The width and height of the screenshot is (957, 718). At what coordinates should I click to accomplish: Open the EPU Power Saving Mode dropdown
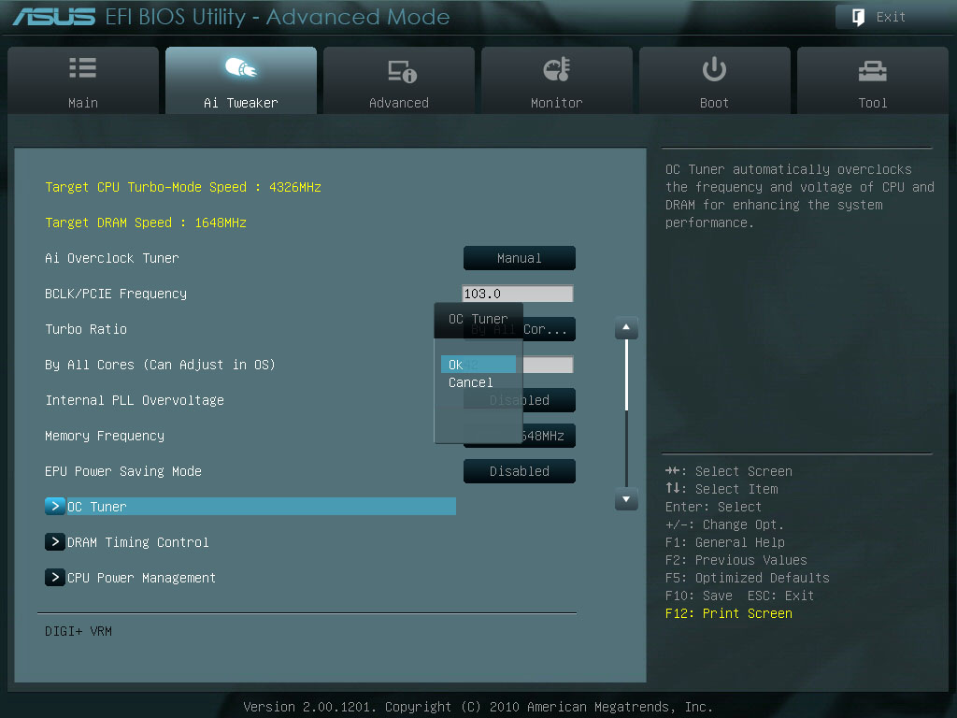519,471
